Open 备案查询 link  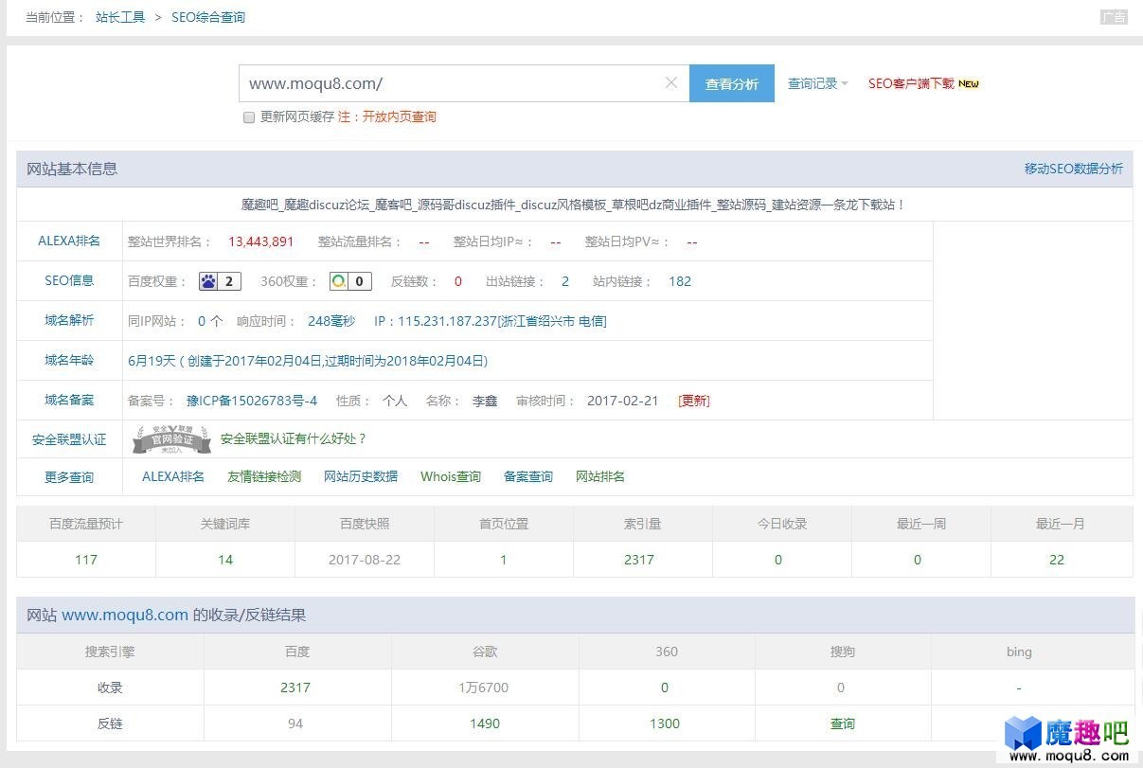pyautogui.click(x=528, y=476)
